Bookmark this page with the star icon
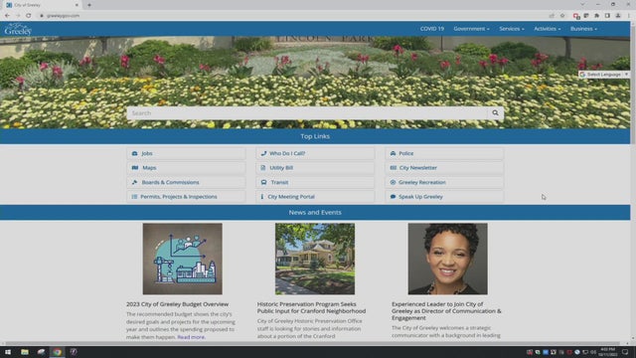 562,16
